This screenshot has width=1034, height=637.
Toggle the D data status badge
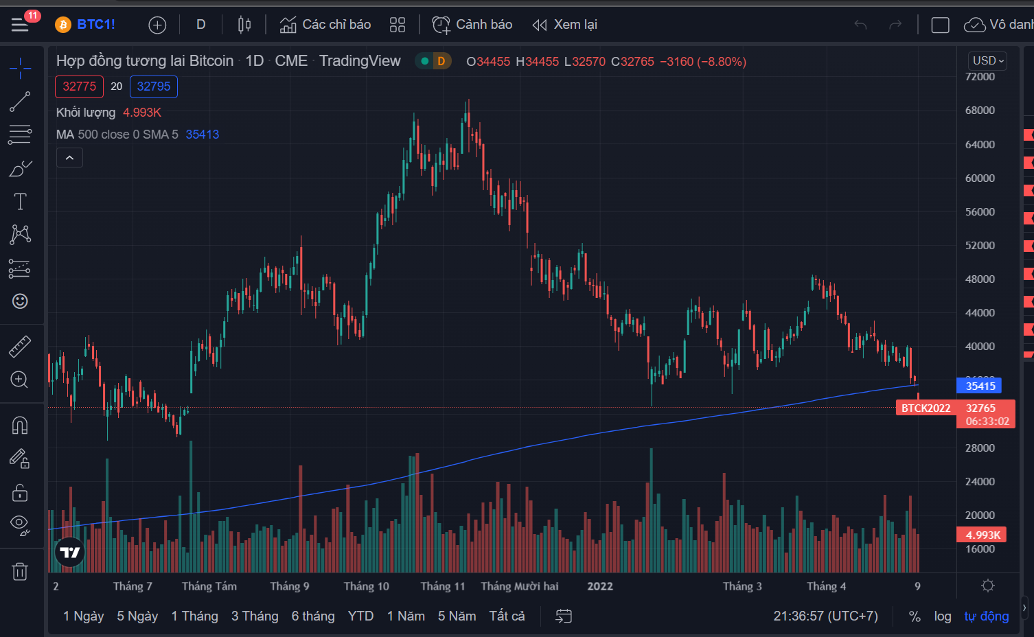coord(441,61)
